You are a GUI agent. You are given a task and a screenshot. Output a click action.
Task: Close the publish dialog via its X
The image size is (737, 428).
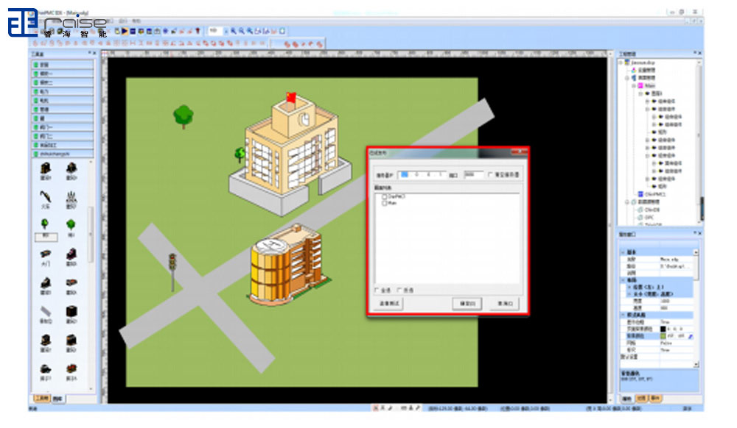point(521,152)
